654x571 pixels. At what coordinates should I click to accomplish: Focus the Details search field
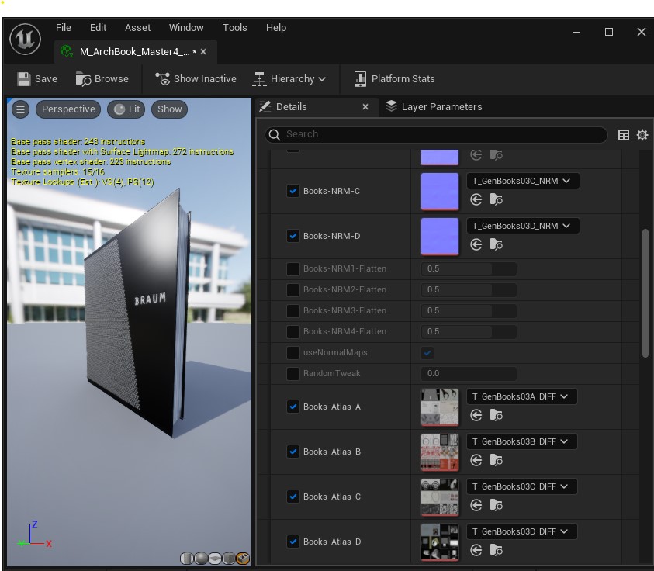pyautogui.click(x=436, y=134)
